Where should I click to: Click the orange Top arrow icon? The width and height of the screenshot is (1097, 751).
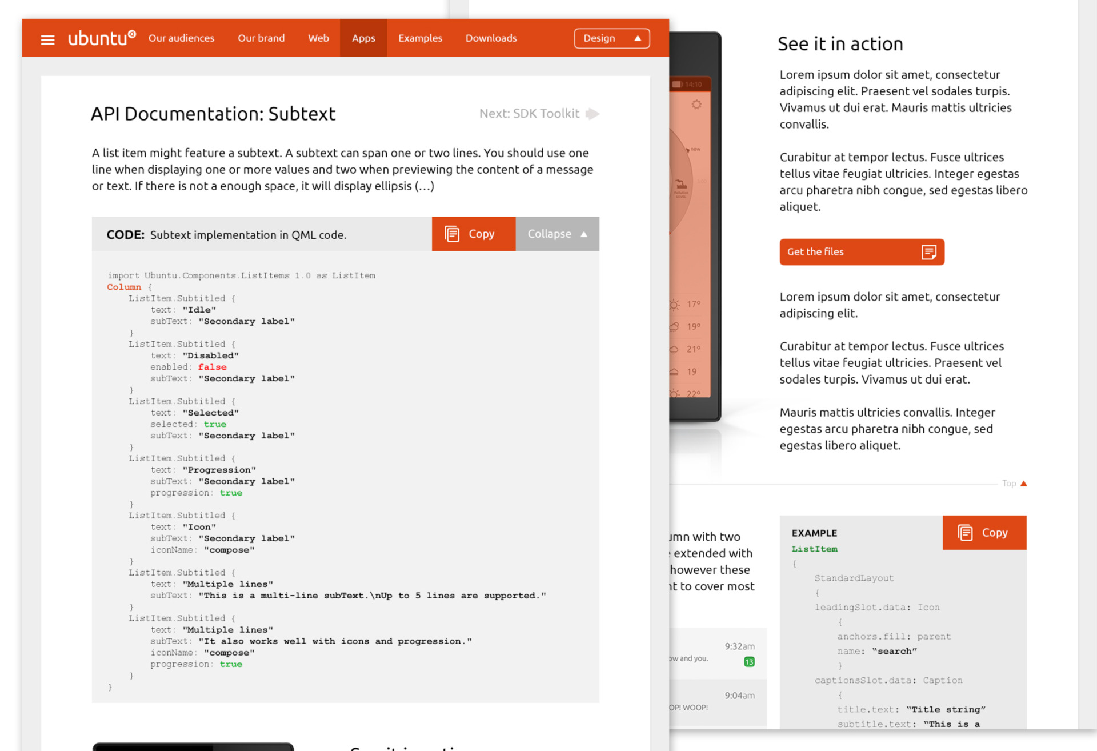1024,484
